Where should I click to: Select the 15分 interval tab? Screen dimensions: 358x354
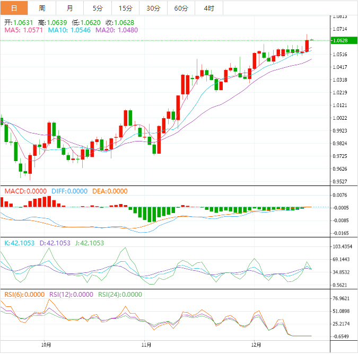pyautogui.click(x=125, y=8)
